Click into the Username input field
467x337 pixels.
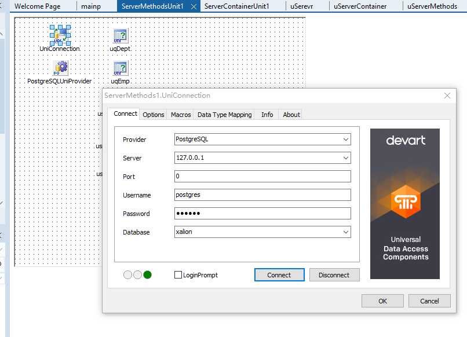tap(262, 195)
